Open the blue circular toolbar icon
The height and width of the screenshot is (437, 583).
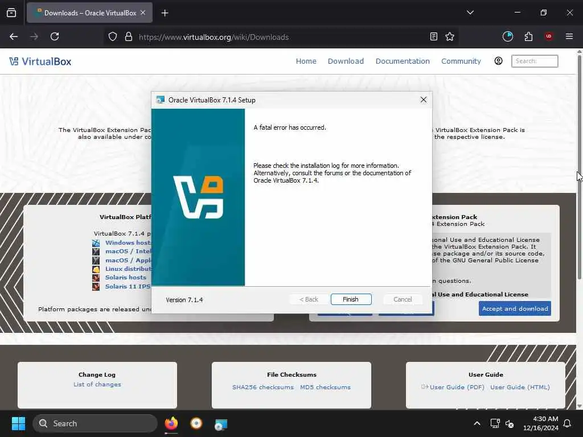click(507, 36)
